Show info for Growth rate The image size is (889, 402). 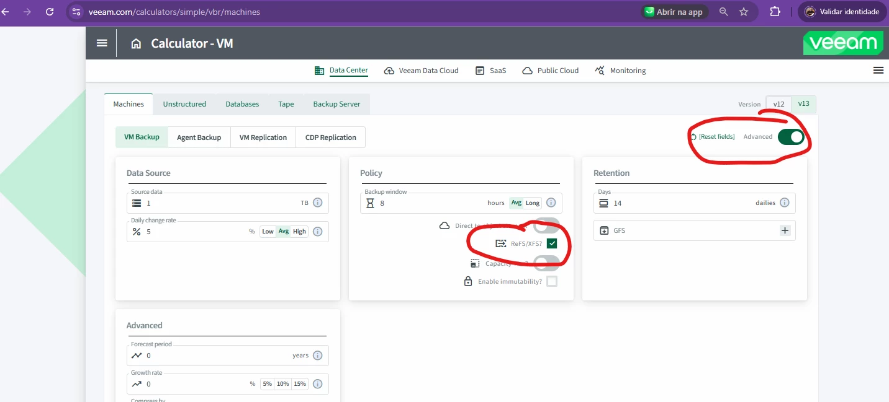click(x=317, y=384)
